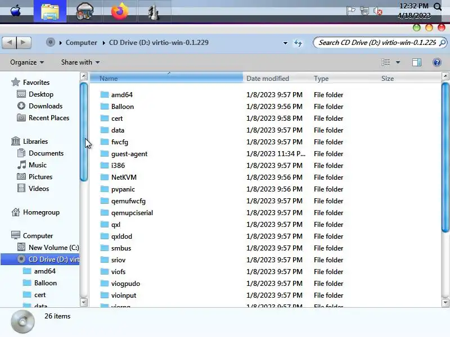Go back with the left arrow button
The height and width of the screenshot is (337, 450).
(x=10, y=43)
